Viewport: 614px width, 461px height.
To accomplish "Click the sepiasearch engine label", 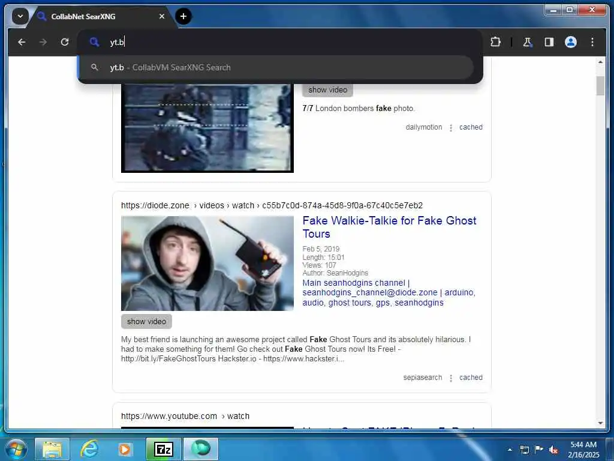I will [423, 378].
